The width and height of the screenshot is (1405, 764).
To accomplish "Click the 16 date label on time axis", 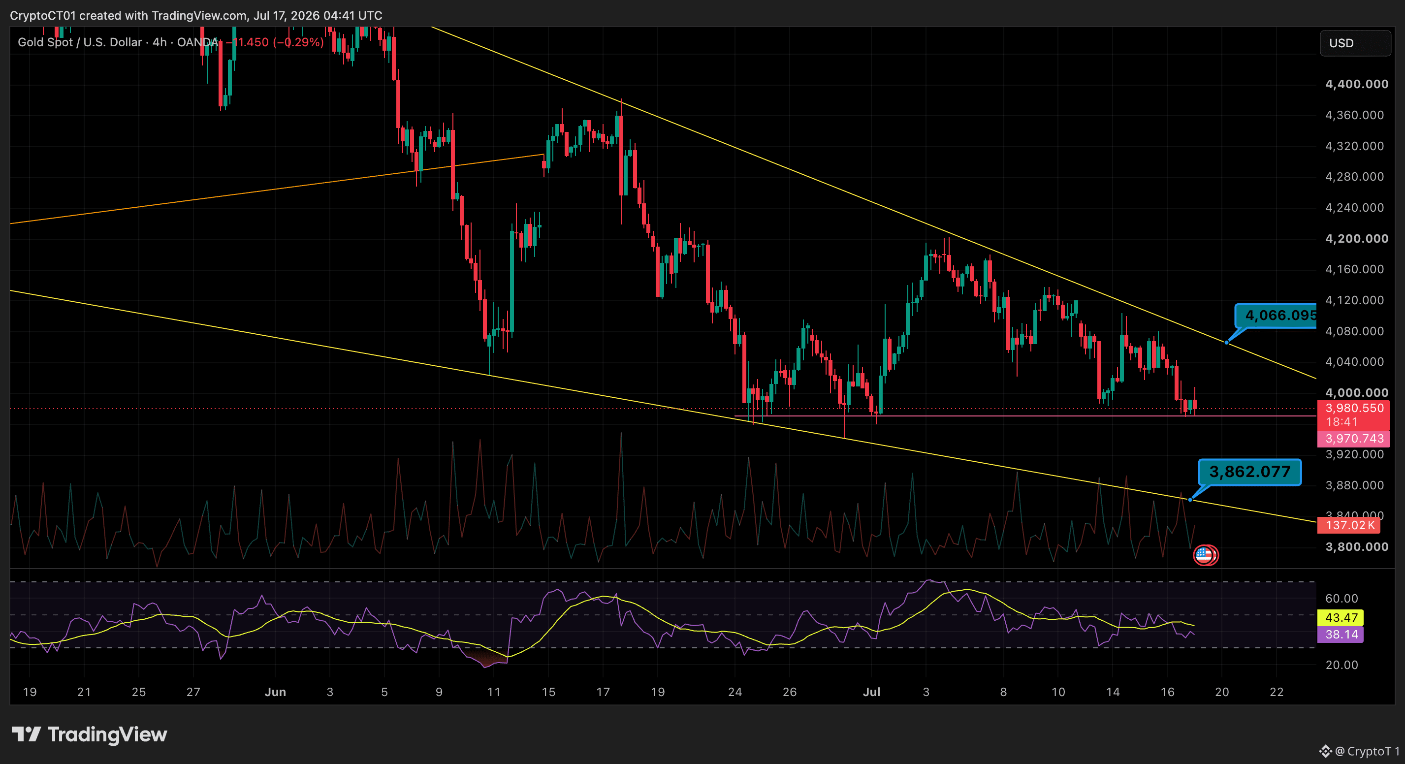I will 1167,692.
